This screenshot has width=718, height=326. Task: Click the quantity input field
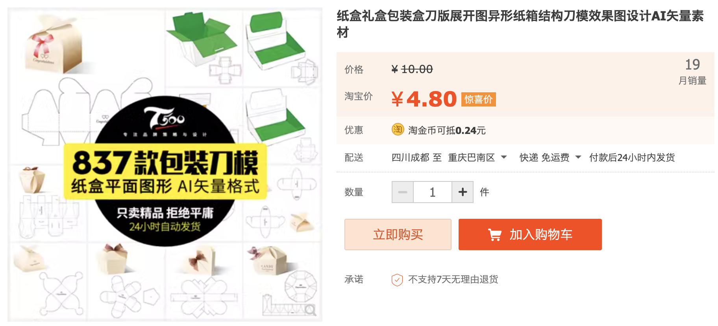(433, 192)
